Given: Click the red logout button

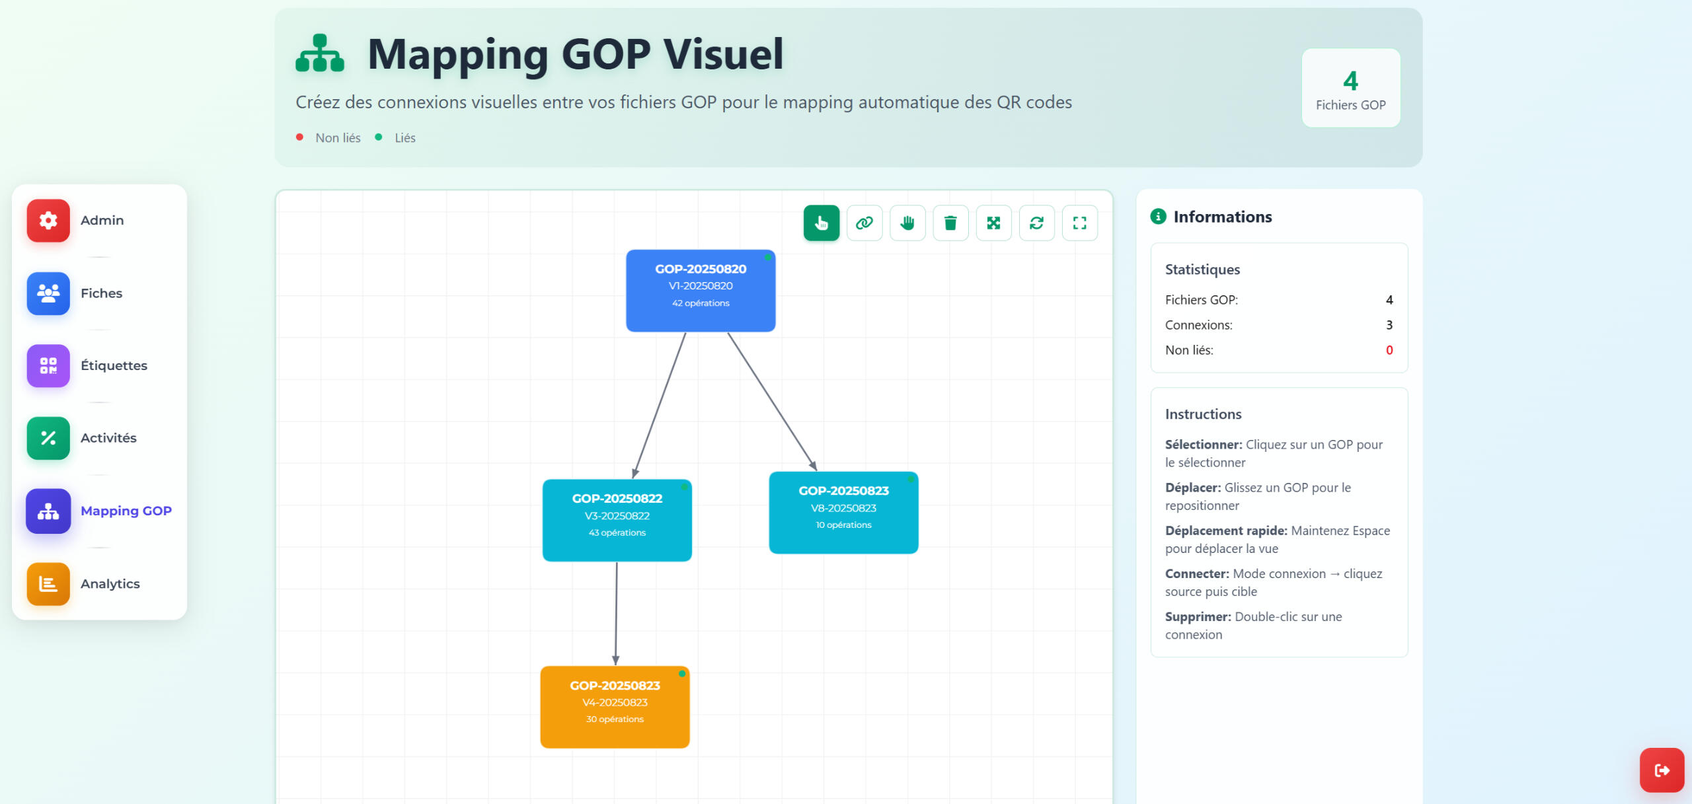Looking at the screenshot, I should (1661, 770).
